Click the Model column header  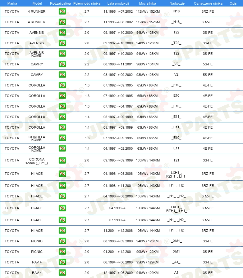[37, 3]
